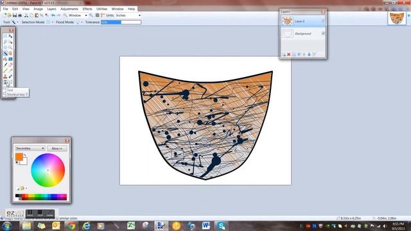Click Add New Layer button in Layers window
The width and height of the screenshot is (411, 231).
click(x=284, y=54)
